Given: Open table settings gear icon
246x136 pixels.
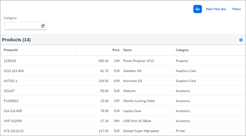Looking at the screenshot, I should 241,40.
